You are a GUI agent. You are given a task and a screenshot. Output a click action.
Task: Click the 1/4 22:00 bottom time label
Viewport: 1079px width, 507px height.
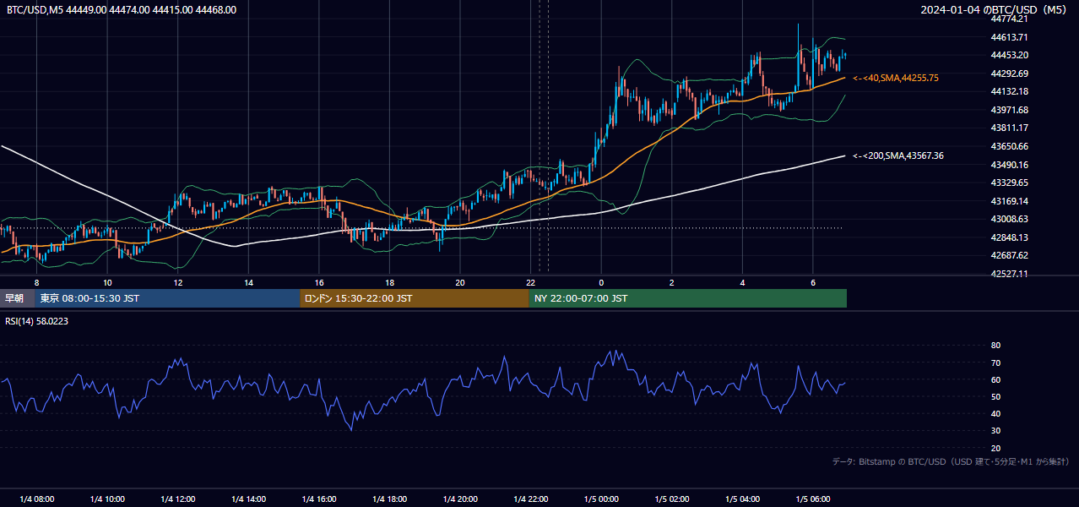[530, 499]
